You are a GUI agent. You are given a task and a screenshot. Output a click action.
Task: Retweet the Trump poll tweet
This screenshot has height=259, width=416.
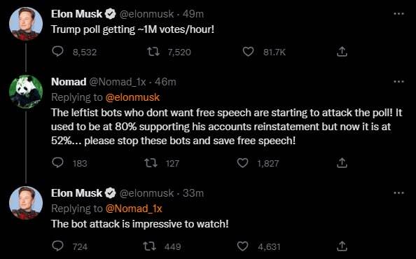[153, 52]
